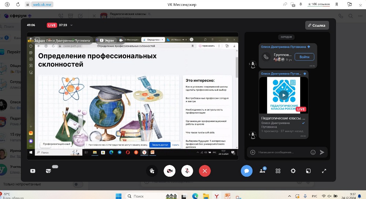Switch to grid layout view
Viewport: 366px width, 199px height.
click(x=278, y=171)
